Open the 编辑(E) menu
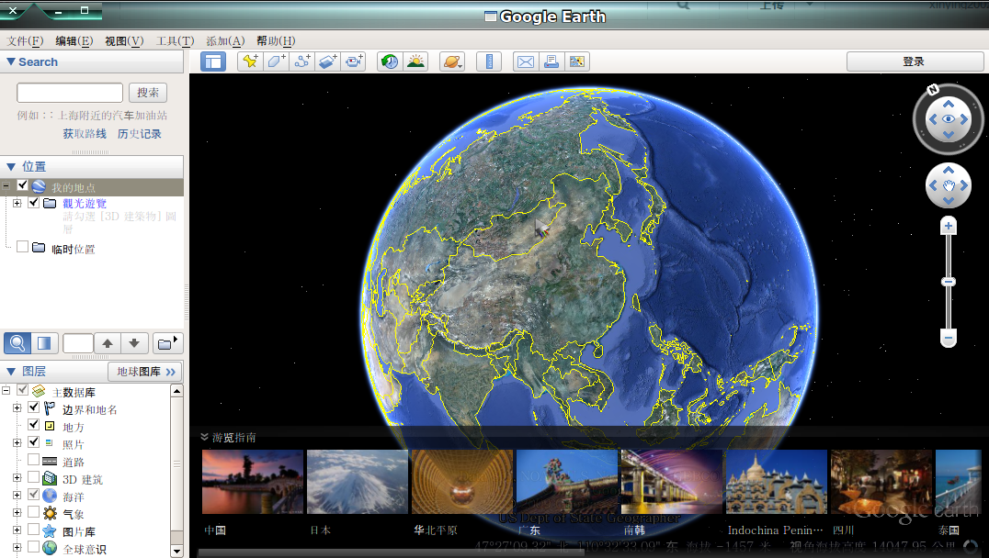The image size is (989, 558). click(74, 41)
